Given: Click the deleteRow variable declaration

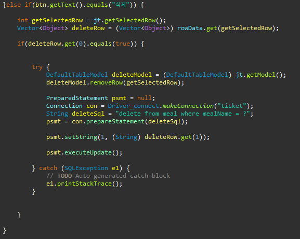Looking at the screenshot, I should click(88, 28).
